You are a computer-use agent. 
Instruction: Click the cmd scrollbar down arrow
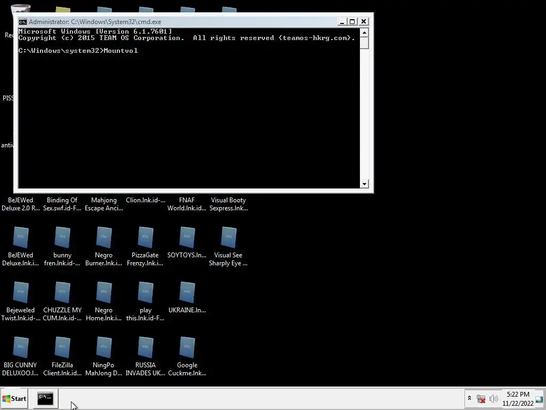point(364,184)
